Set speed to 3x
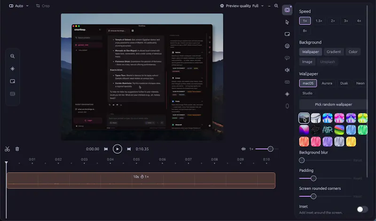Screen dimensions: 376x221 [346, 21]
